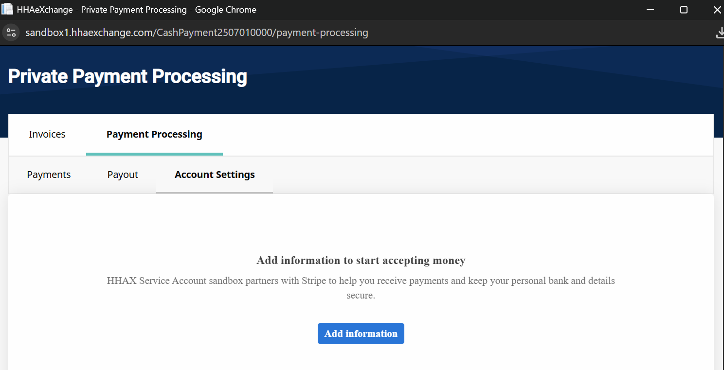Click the word 'secure.' below the description
Image resolution: width=724 pixels, height=370 pixels.
point(361,295)
